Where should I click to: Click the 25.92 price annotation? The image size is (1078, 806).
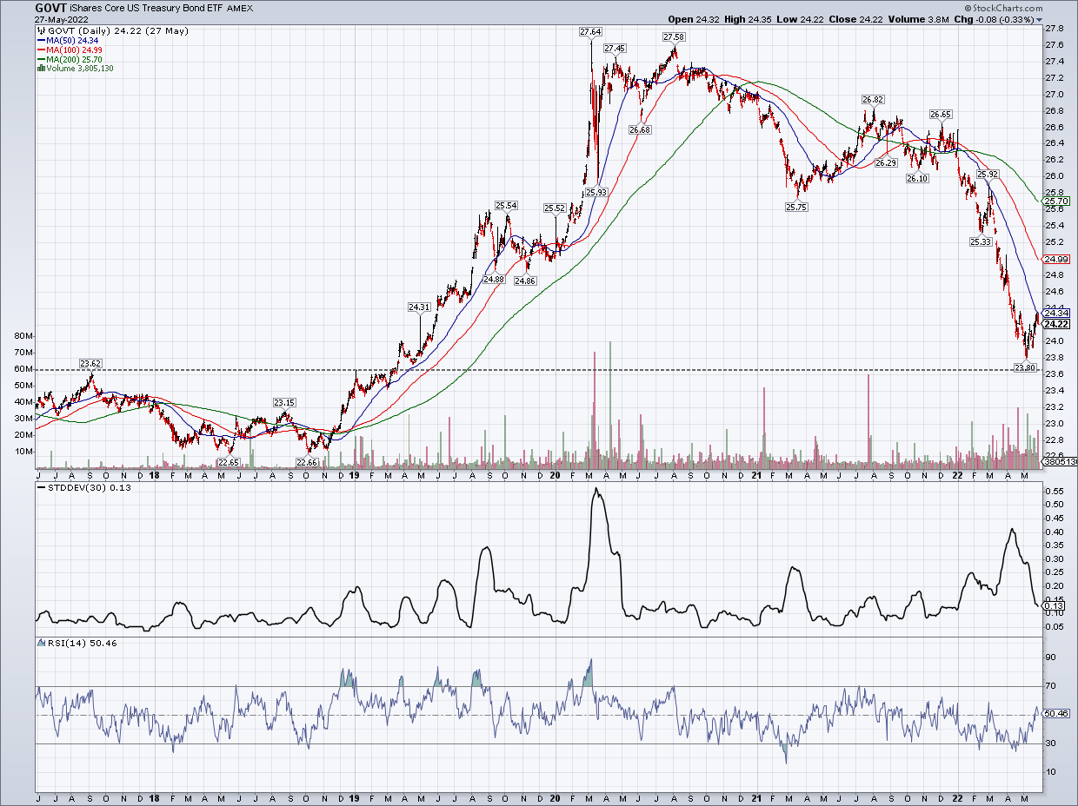point(987,175)
